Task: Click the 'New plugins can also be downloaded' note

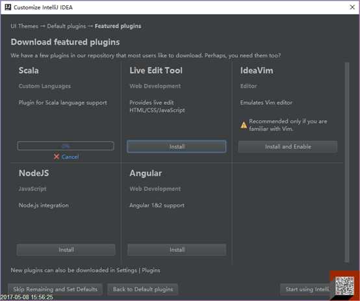Action: click(85, 270)
